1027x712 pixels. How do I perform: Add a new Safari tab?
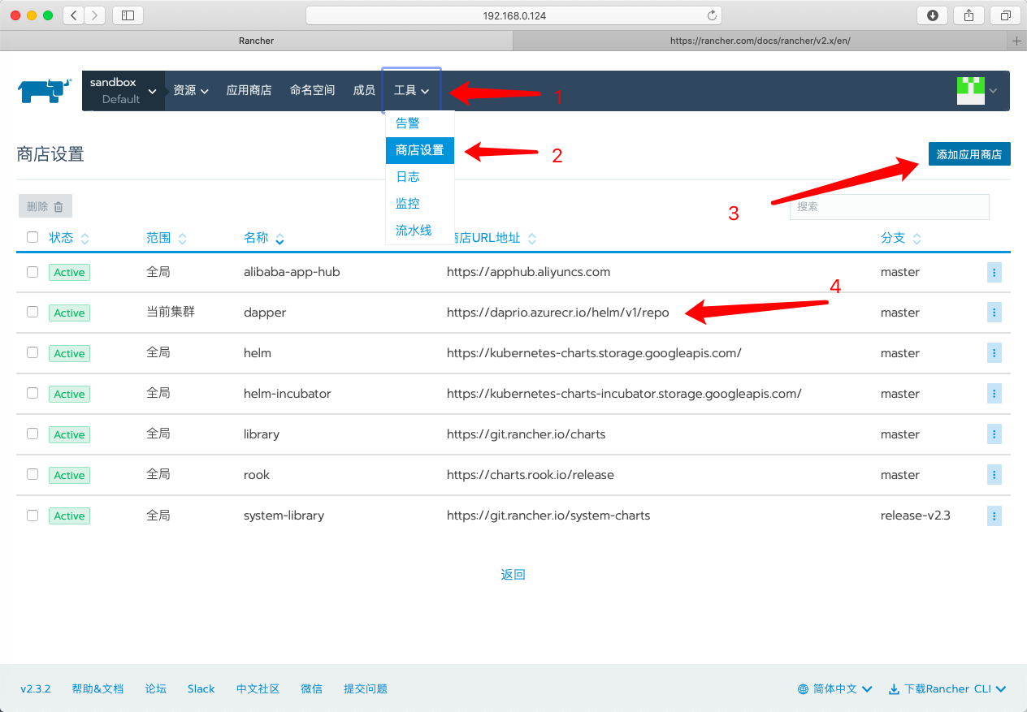tap(1017, 40)
